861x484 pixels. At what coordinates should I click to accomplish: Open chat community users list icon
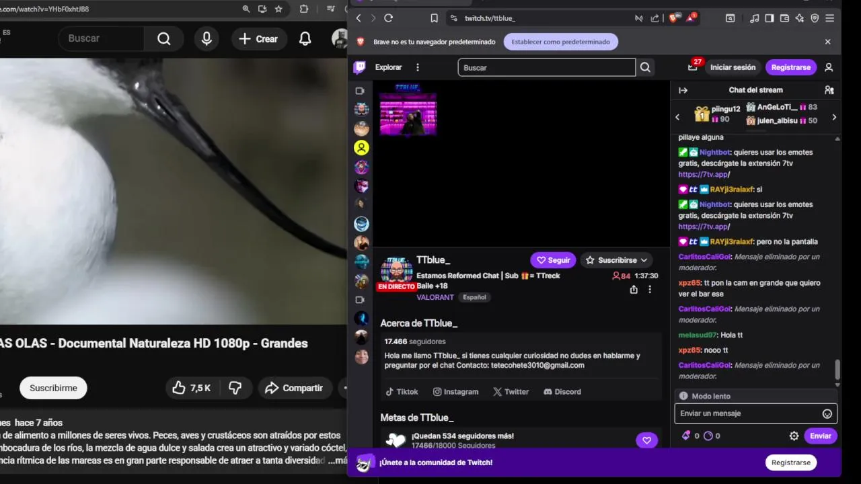point(829,90)
